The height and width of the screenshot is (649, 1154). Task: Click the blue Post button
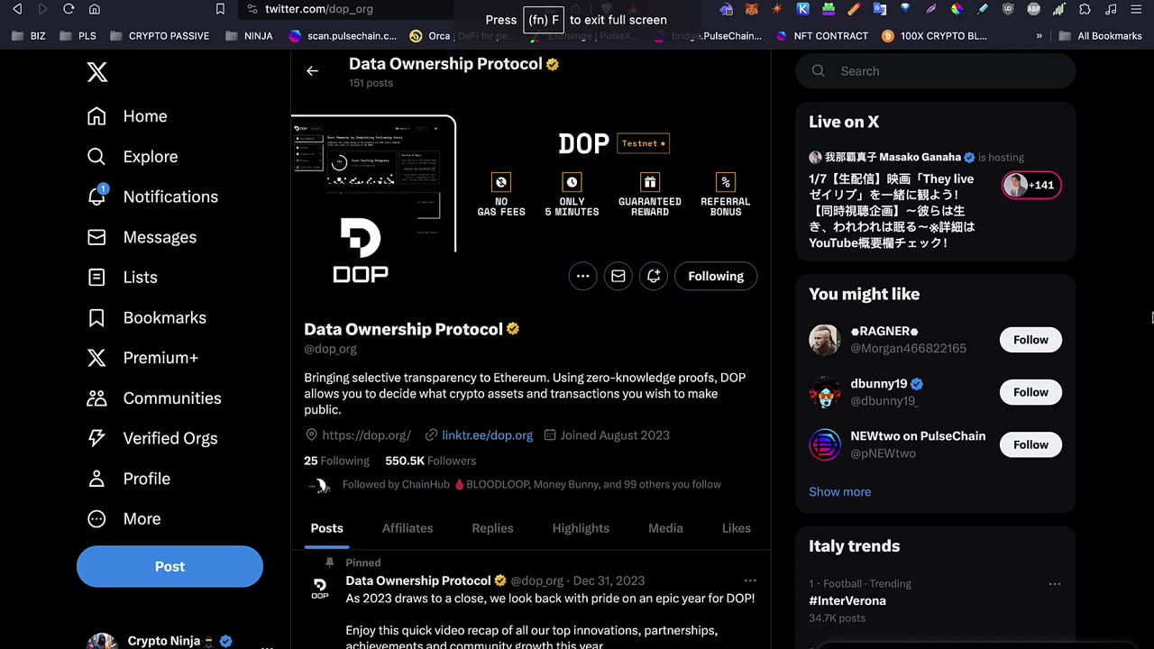click(x=169, y=567)
